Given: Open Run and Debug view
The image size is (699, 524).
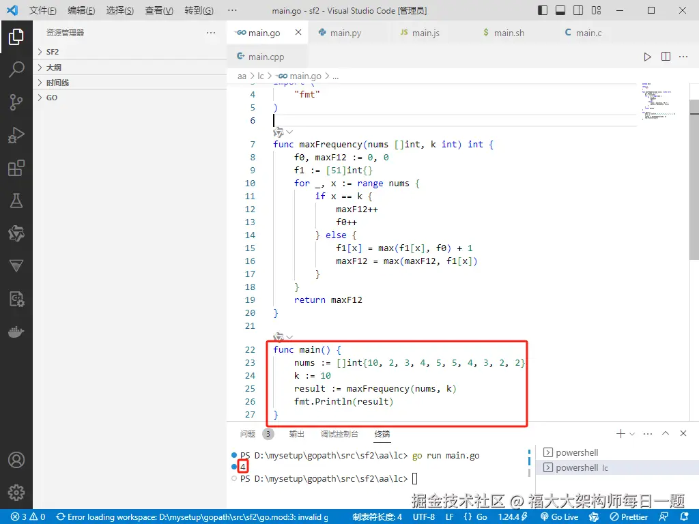Looking at the screenshot, I should 16,135.
